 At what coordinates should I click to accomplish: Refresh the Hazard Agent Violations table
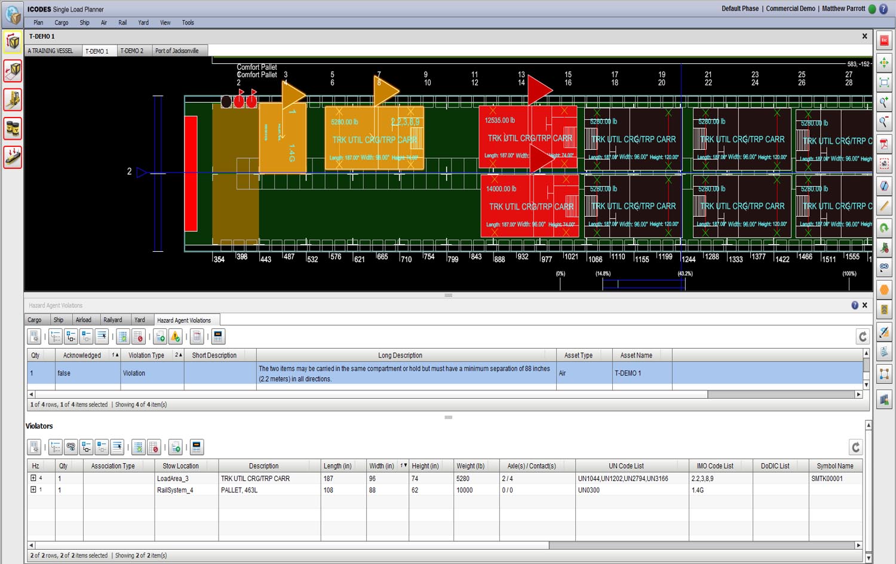(862, 337)
